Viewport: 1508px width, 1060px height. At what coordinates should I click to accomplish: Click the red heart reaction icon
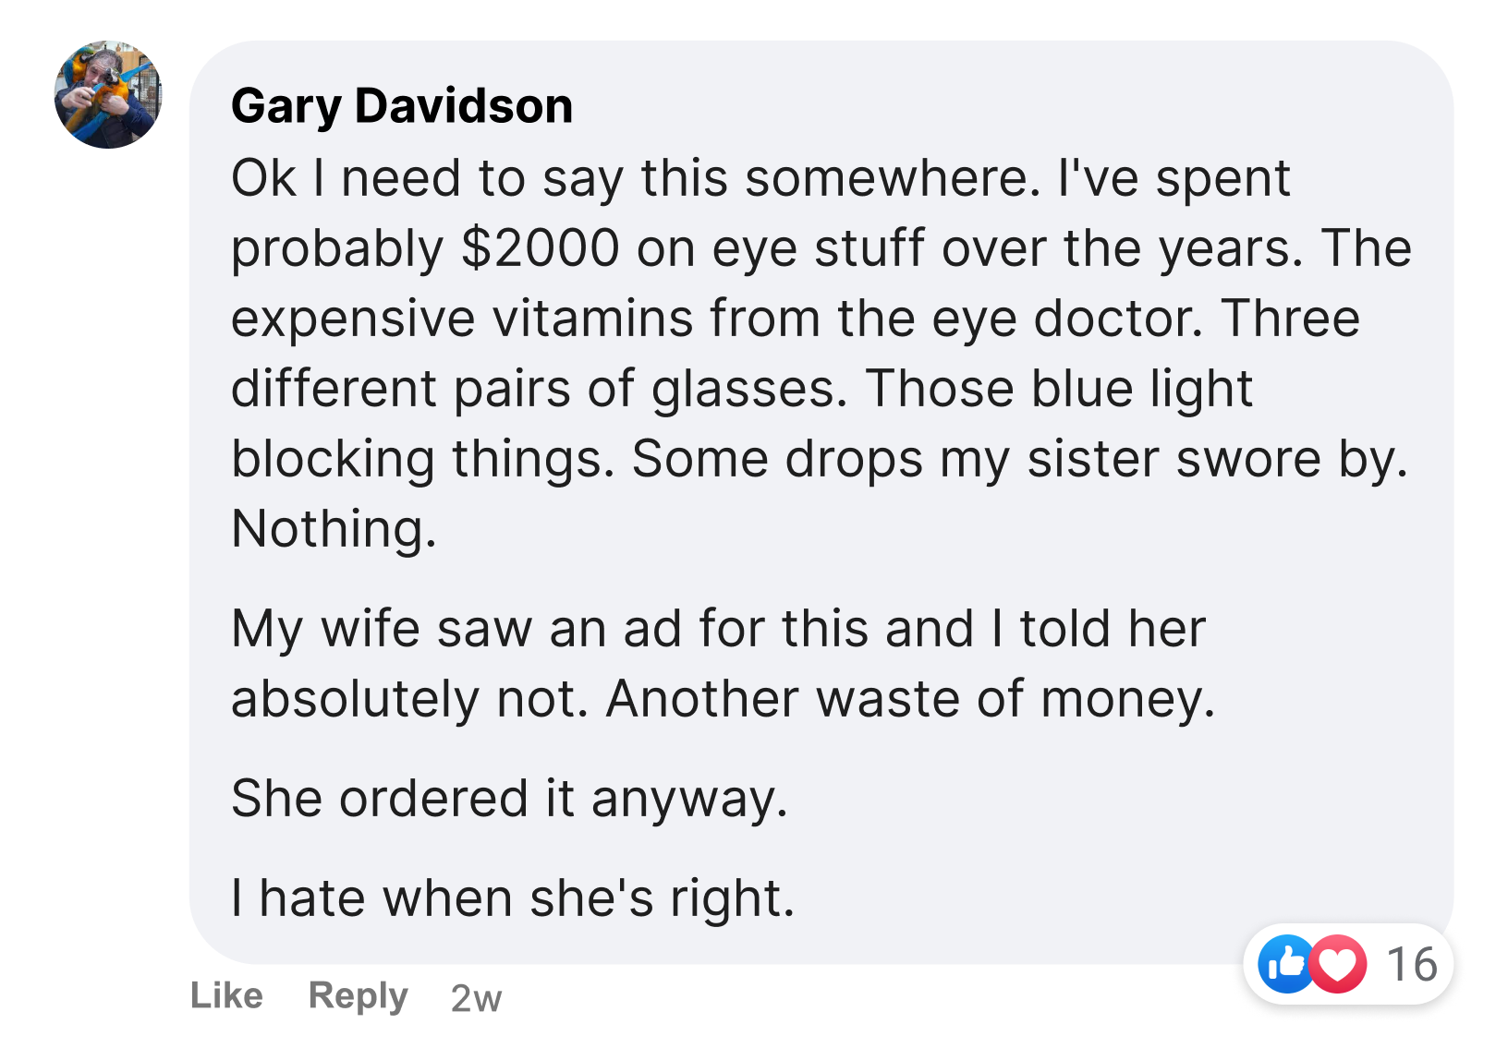[1338, 964]
